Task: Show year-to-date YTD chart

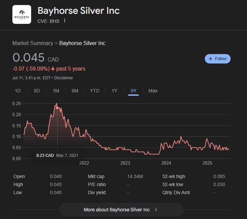Action: 94,91
